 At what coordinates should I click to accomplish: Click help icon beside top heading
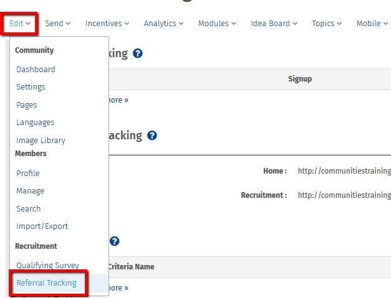[138, 54]
